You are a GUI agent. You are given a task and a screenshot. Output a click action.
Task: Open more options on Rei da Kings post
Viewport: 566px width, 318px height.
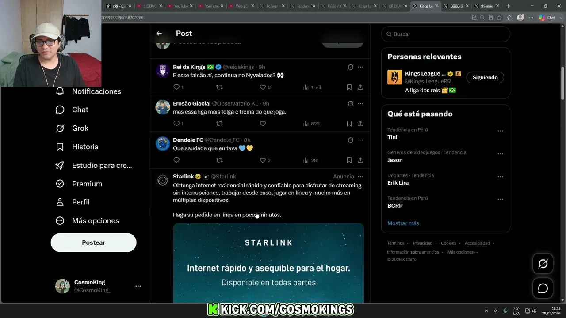(x=360, y=67)
